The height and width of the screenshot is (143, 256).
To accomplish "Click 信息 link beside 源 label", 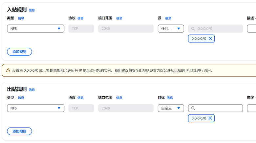I will tap(168, 18).
